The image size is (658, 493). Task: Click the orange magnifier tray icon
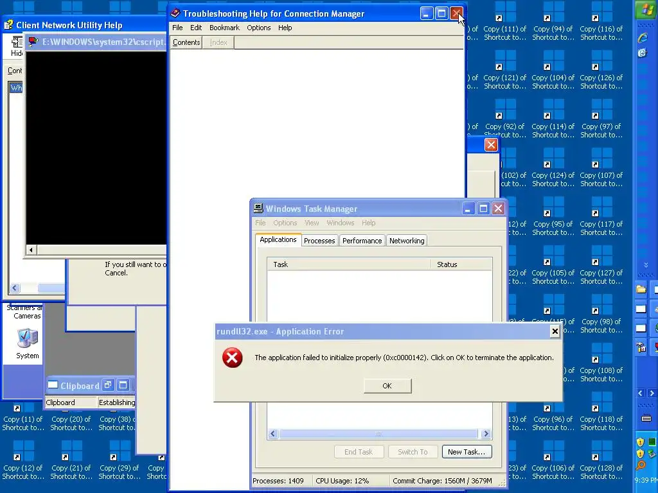tap(641, 465)
